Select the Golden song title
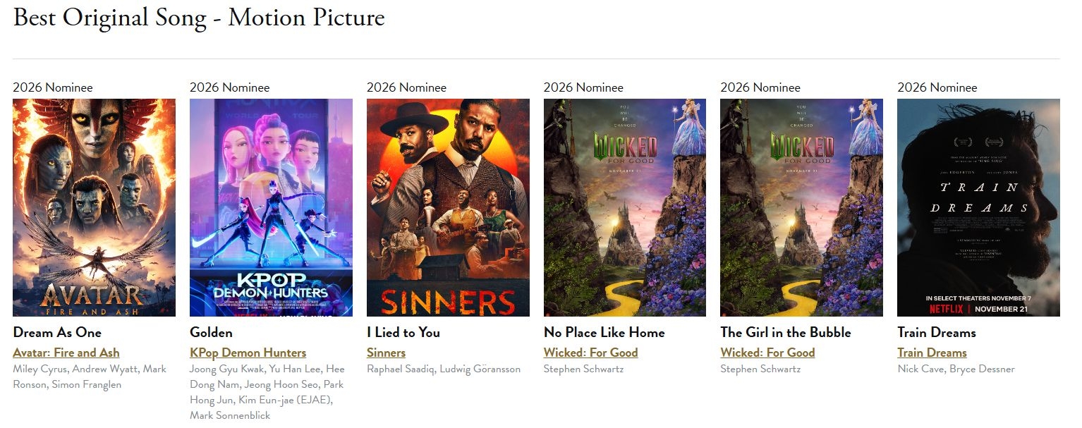The width and height of the screenshot is (1082, 428). (x=211, y=333)
